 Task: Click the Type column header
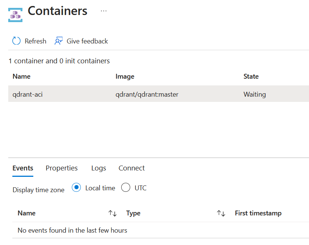point(133,213)
